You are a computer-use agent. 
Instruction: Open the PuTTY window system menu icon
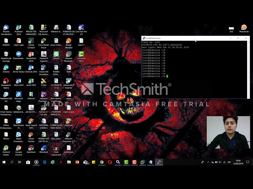click(x=143, y=38)
